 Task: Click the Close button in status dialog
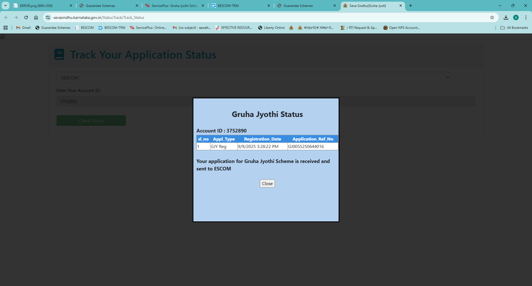[x=267, y=183]
